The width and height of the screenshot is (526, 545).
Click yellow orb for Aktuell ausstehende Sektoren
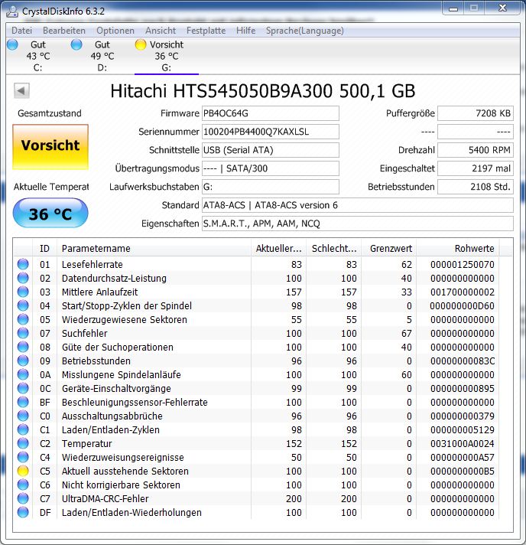pos(23,471)
